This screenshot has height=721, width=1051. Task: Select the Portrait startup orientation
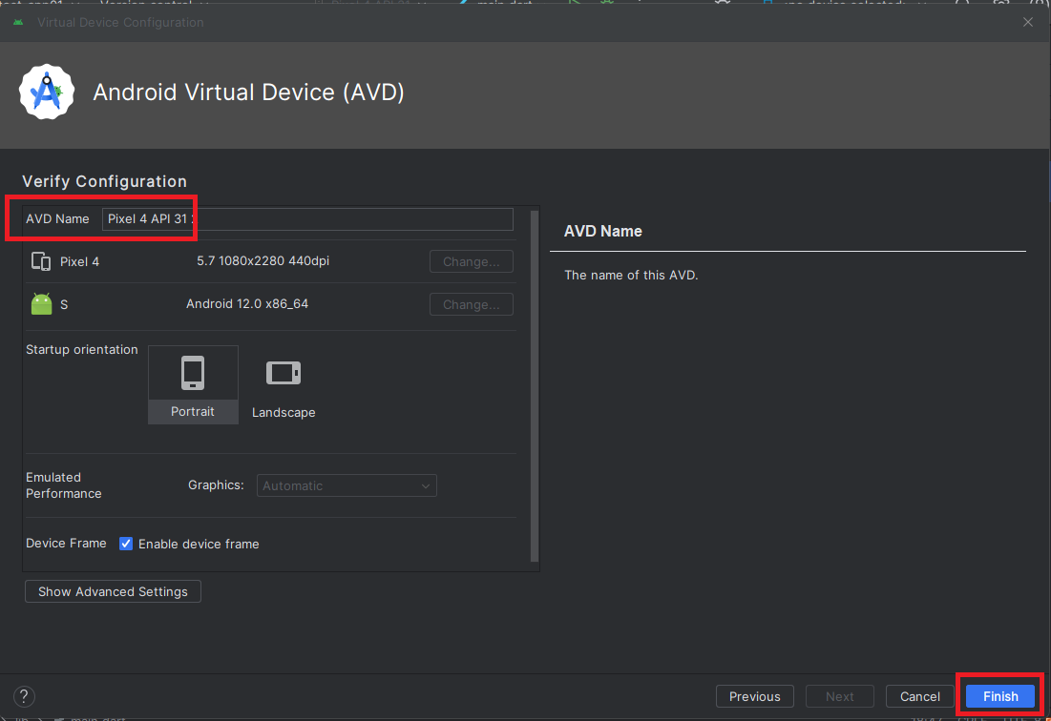click(193, 385)
